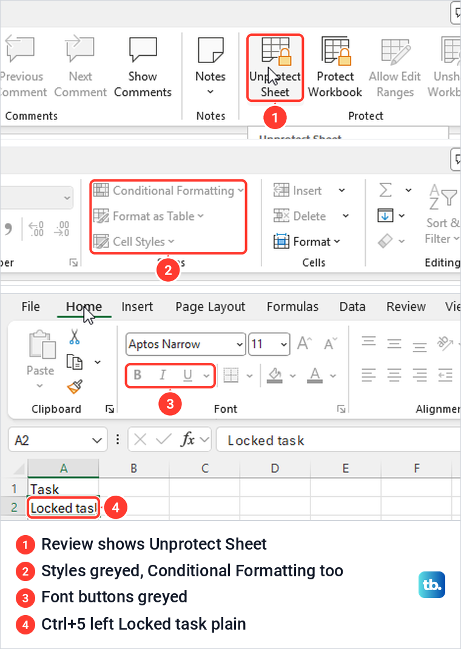The width and height of the screenshot is (461, 649).
Task: Expand the Font Color dropdown arrow
Action: (333, 376)
